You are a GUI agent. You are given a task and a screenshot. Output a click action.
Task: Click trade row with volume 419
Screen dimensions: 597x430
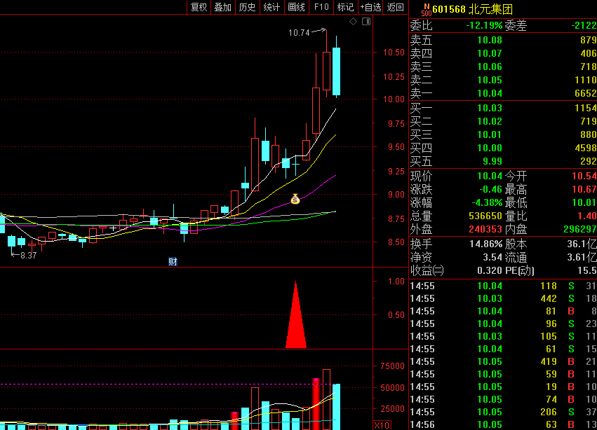[x=503, y=361]
